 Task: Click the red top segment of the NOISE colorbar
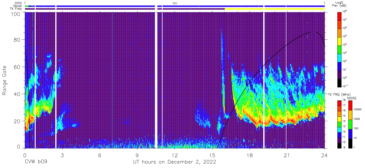[x=351, y=105]
